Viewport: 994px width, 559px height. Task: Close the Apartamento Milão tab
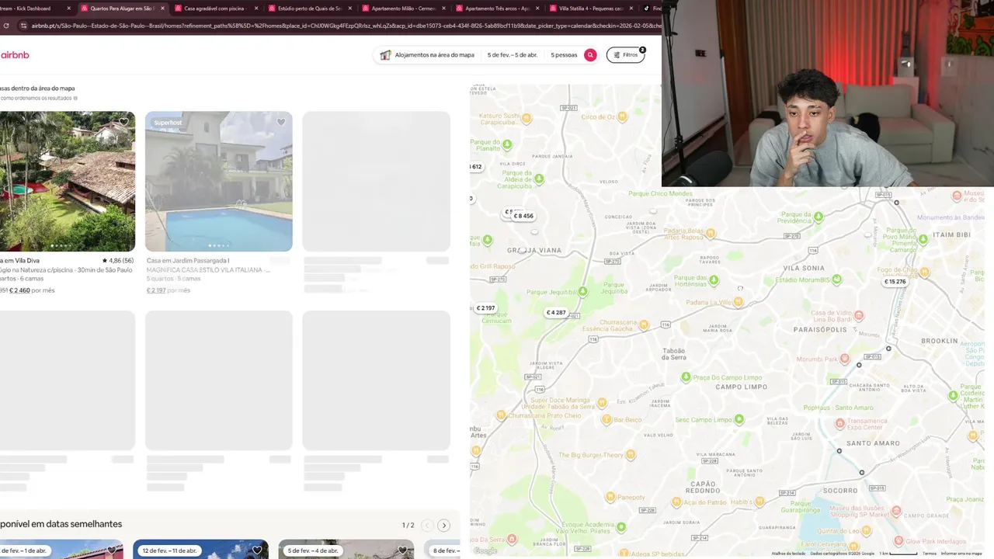(443, 9)
